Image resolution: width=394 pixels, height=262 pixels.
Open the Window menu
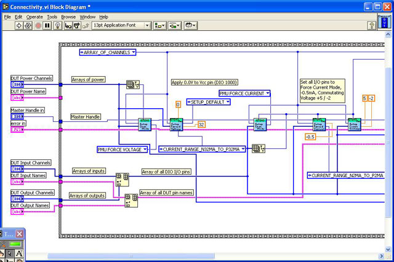pos(87,17)
